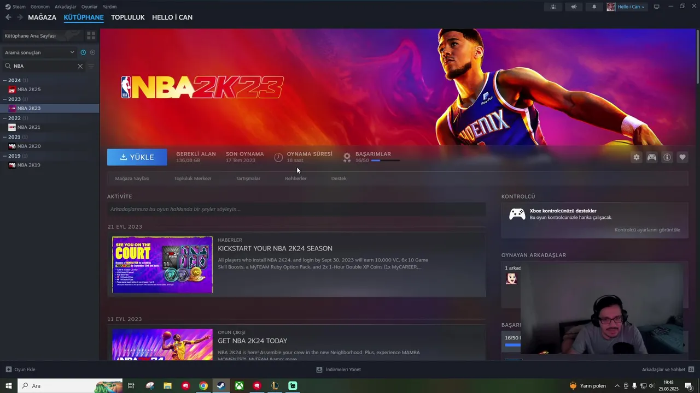Go forward with the right arrow

[x=20, y=17]
